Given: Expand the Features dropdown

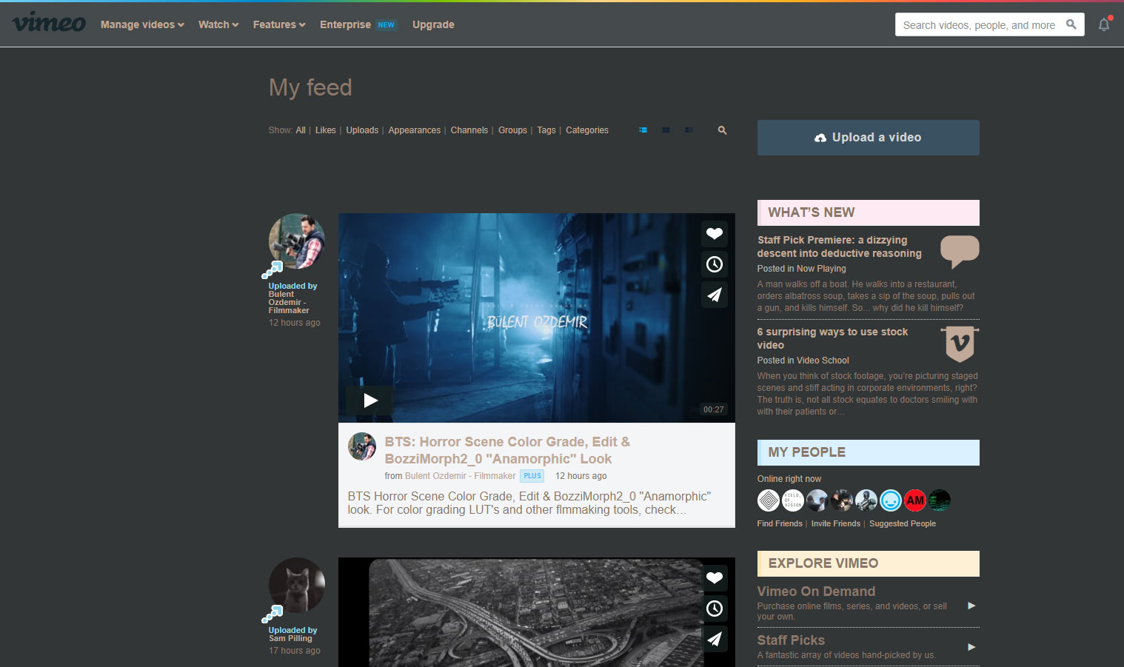Looking at the screenshot, I should 279,24.
